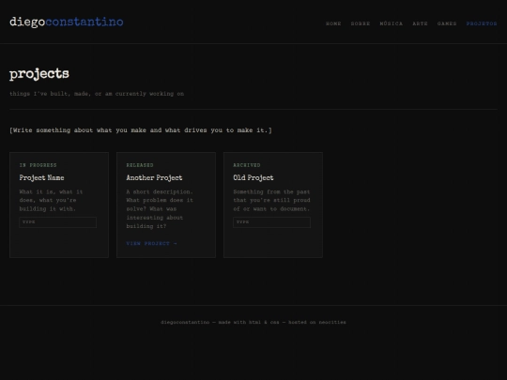Click the Type tag in Project Name card

58,222
